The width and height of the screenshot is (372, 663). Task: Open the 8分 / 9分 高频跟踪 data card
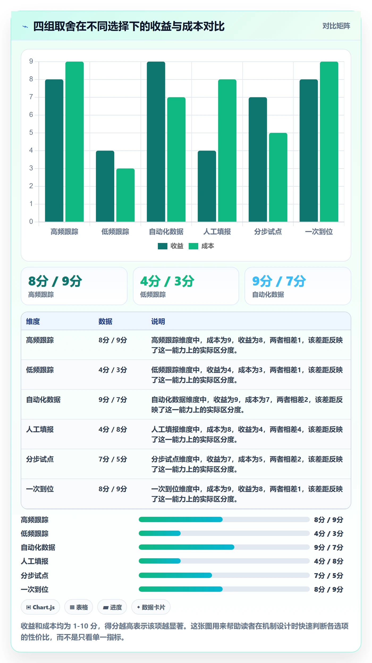tap(74, 286)
